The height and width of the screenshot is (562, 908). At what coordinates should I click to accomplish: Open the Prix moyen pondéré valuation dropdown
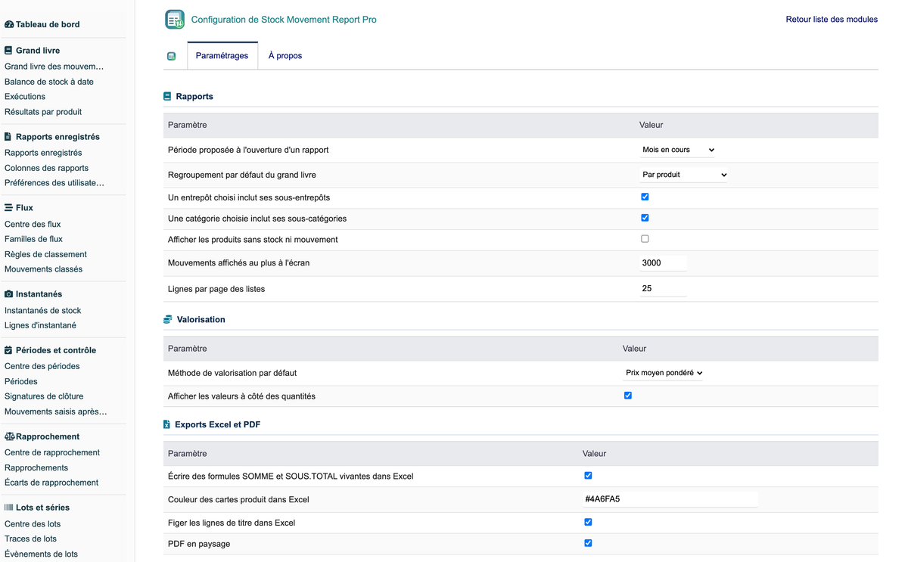pyautogui.click(x=664, y=373)
